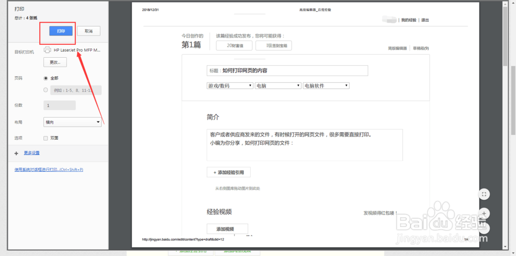Click the zoom in plus preview button

point(484,214)
